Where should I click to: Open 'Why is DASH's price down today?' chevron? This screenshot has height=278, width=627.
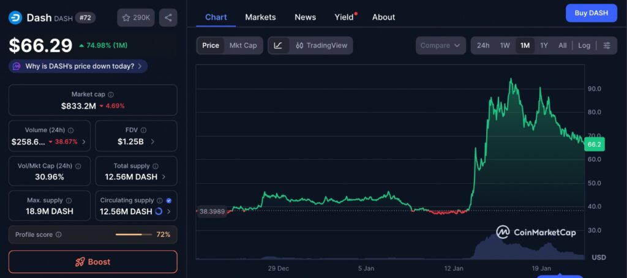click(140, 66)
